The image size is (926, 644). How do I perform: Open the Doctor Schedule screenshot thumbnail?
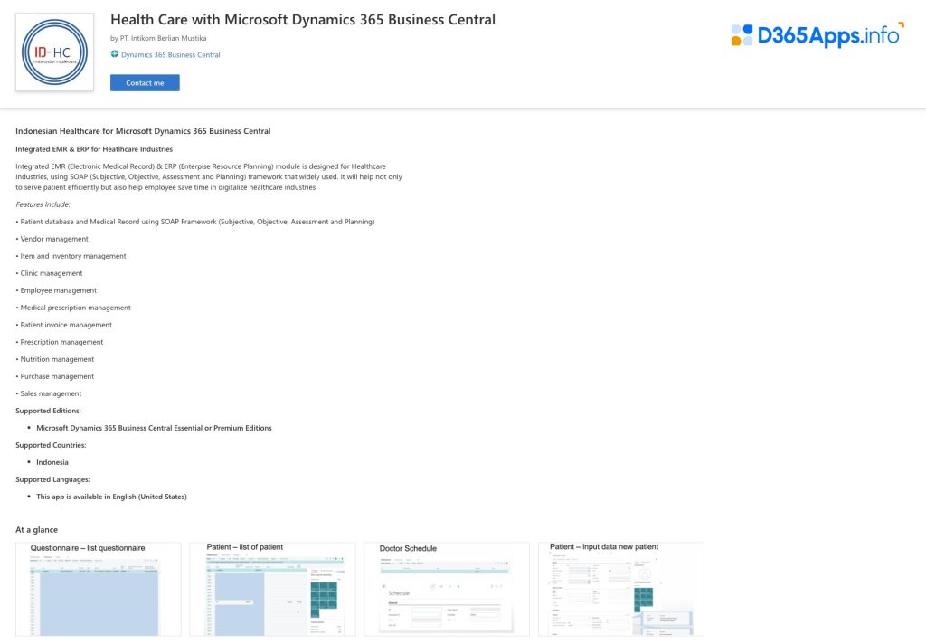447,589
